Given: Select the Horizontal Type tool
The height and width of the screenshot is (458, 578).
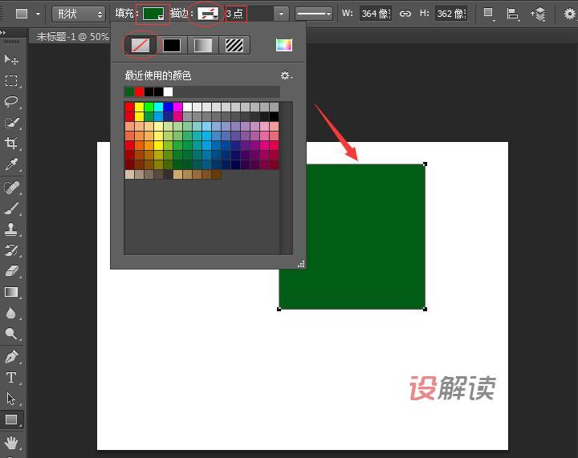Looking at the screenshot, I should [11, 378].
